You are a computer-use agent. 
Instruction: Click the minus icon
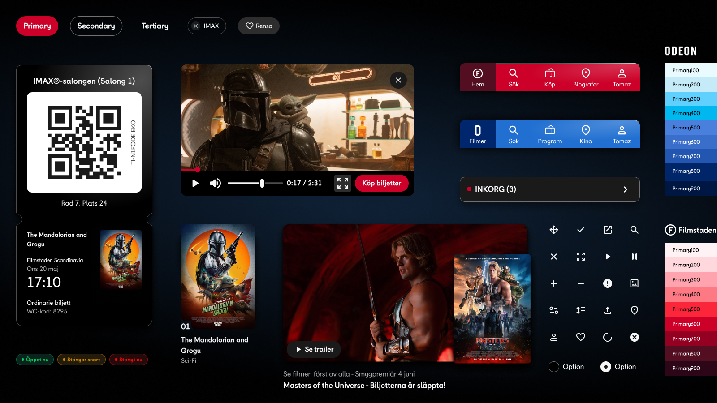coord(581,283)
